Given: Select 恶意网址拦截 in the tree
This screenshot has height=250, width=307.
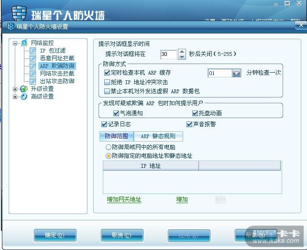Looking at the screenshot, I should pos(57,58).
